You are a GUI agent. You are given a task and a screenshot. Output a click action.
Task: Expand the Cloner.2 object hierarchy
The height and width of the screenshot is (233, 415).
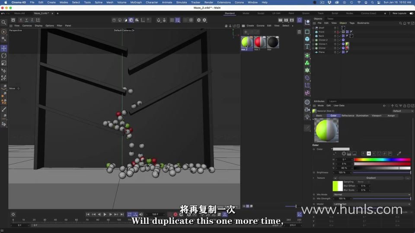[313, 40]
